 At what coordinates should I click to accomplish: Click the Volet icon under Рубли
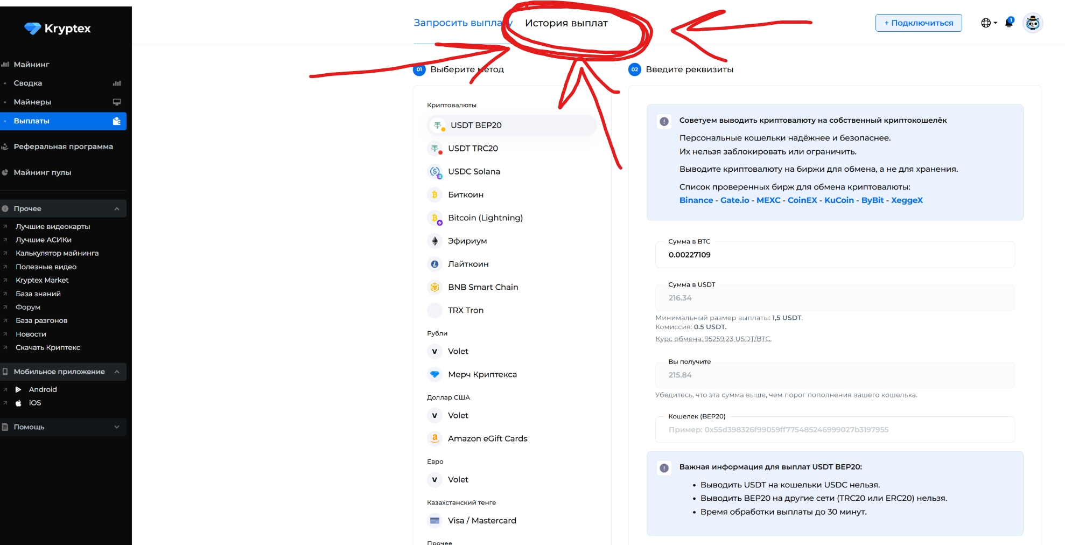[435, 351]
